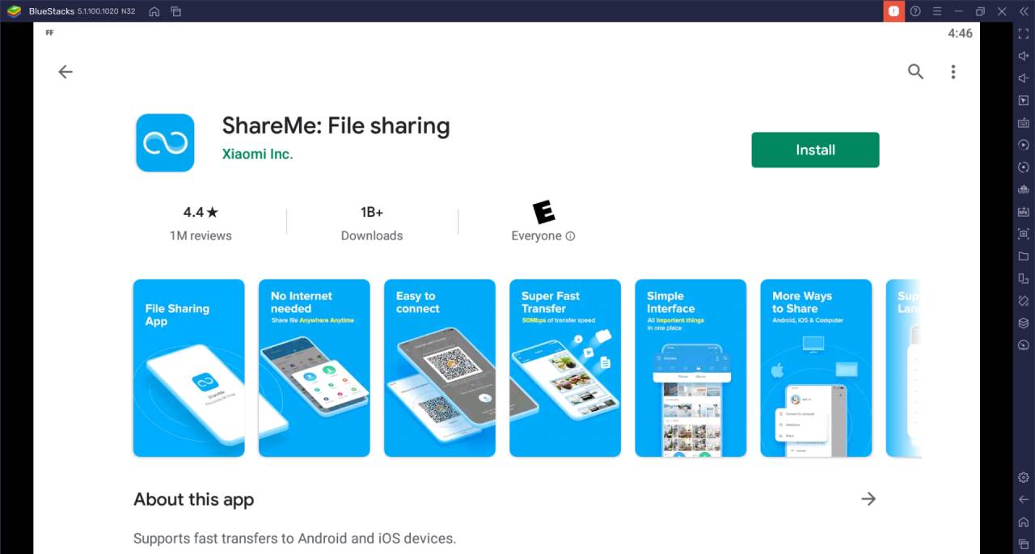Go to Android home in sidebar

[1024, 522]
